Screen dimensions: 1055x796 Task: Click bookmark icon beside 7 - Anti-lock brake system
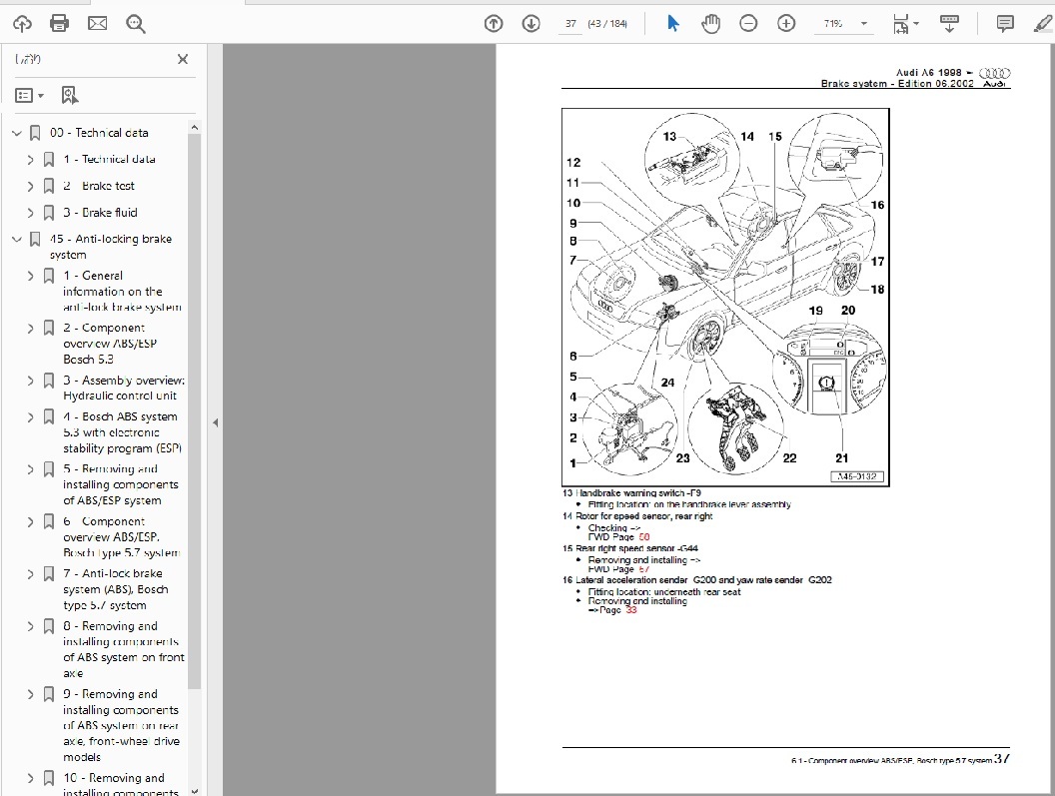click(49, 574)
